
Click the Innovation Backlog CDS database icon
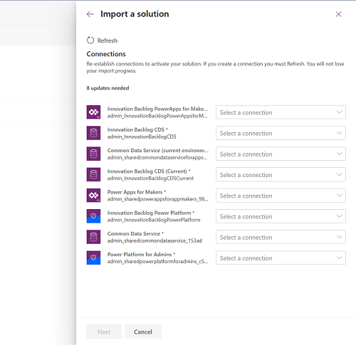click(93, 133)
